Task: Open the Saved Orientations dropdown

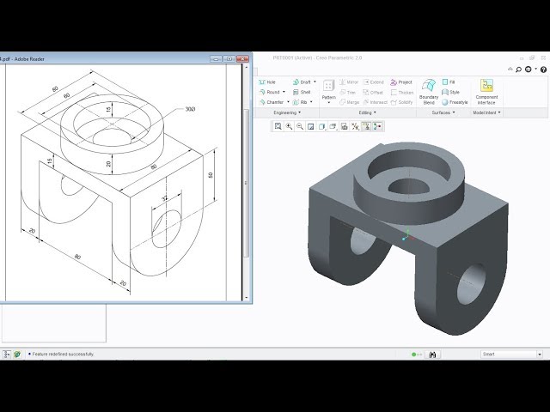Action: (333, 126)
